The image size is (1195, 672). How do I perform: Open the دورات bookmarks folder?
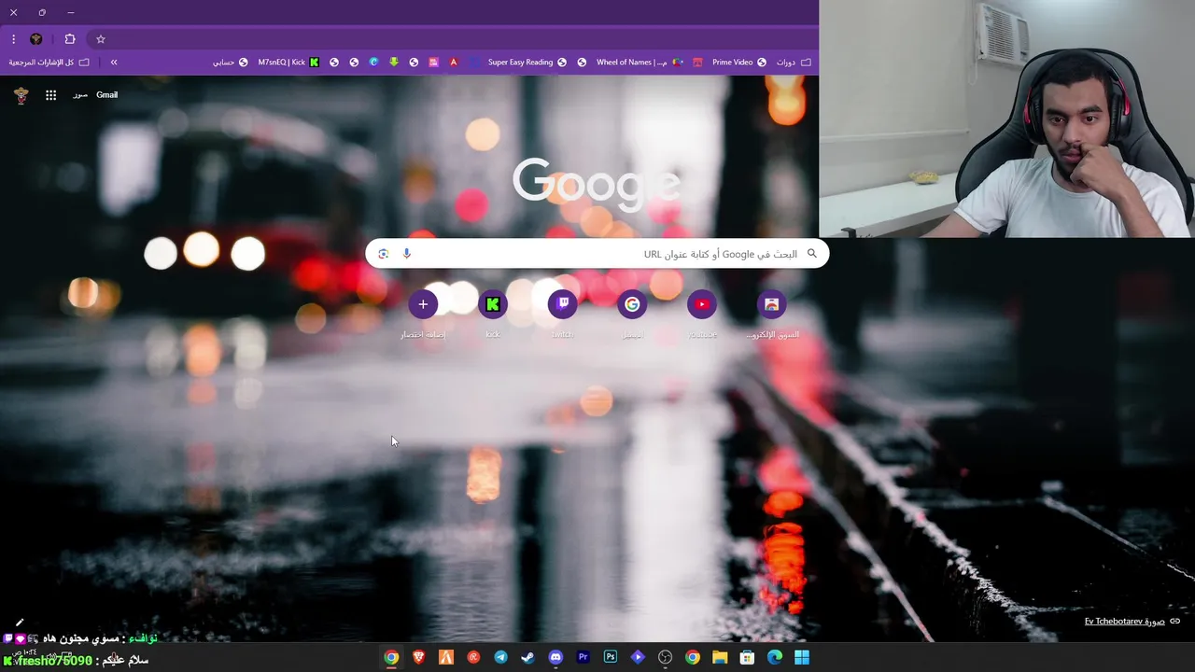(x=794, y=63)
